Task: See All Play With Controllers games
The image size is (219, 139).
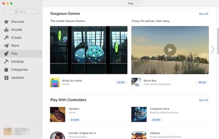Action: point(203,100)
